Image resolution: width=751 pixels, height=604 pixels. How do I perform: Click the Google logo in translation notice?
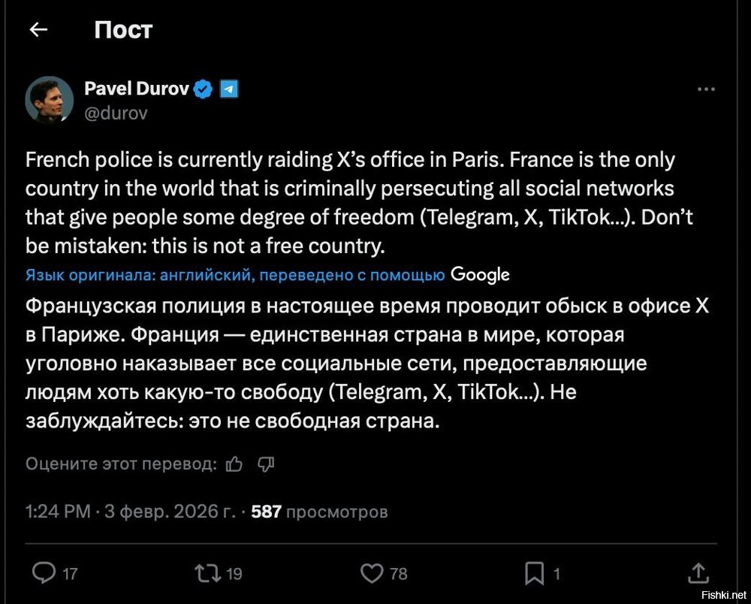pos(480,275)
